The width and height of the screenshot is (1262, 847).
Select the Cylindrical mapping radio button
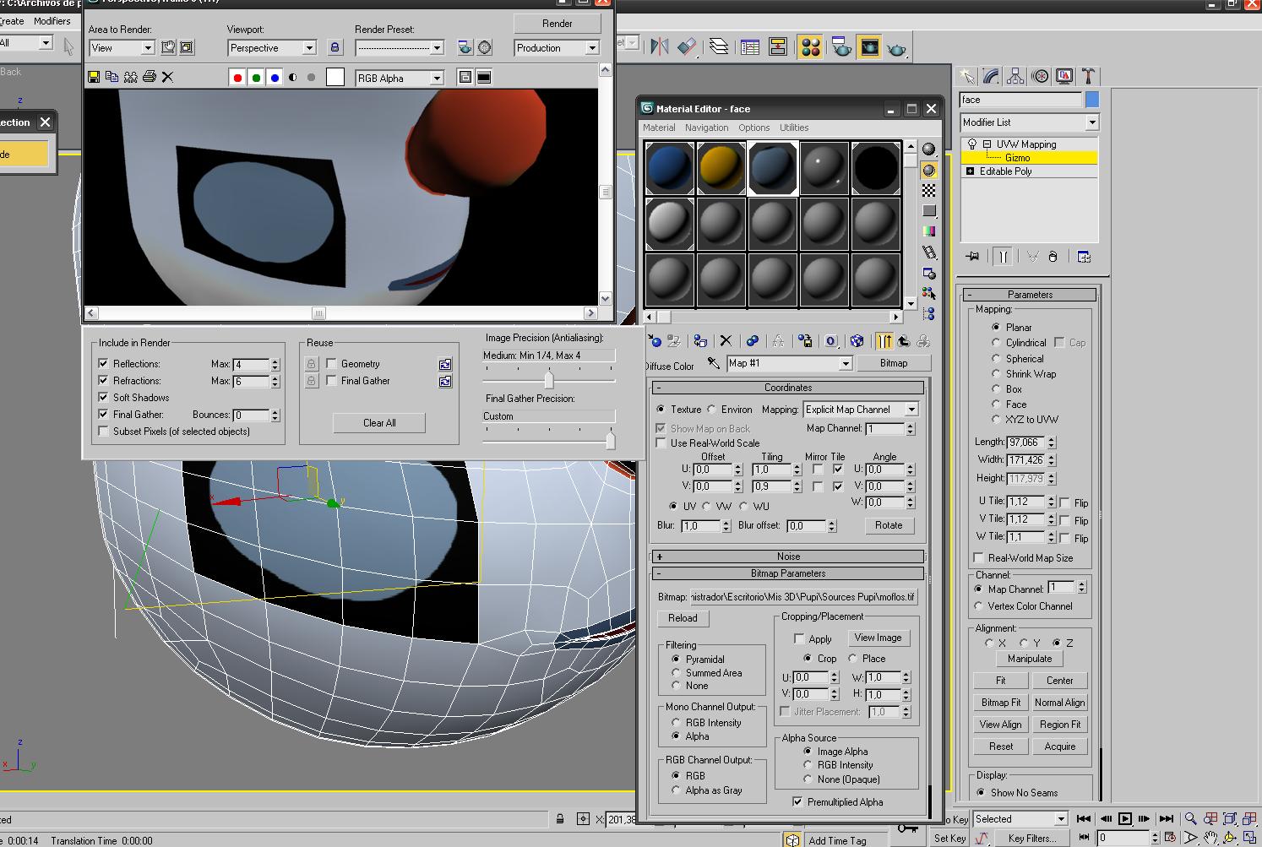coord(996,343)
